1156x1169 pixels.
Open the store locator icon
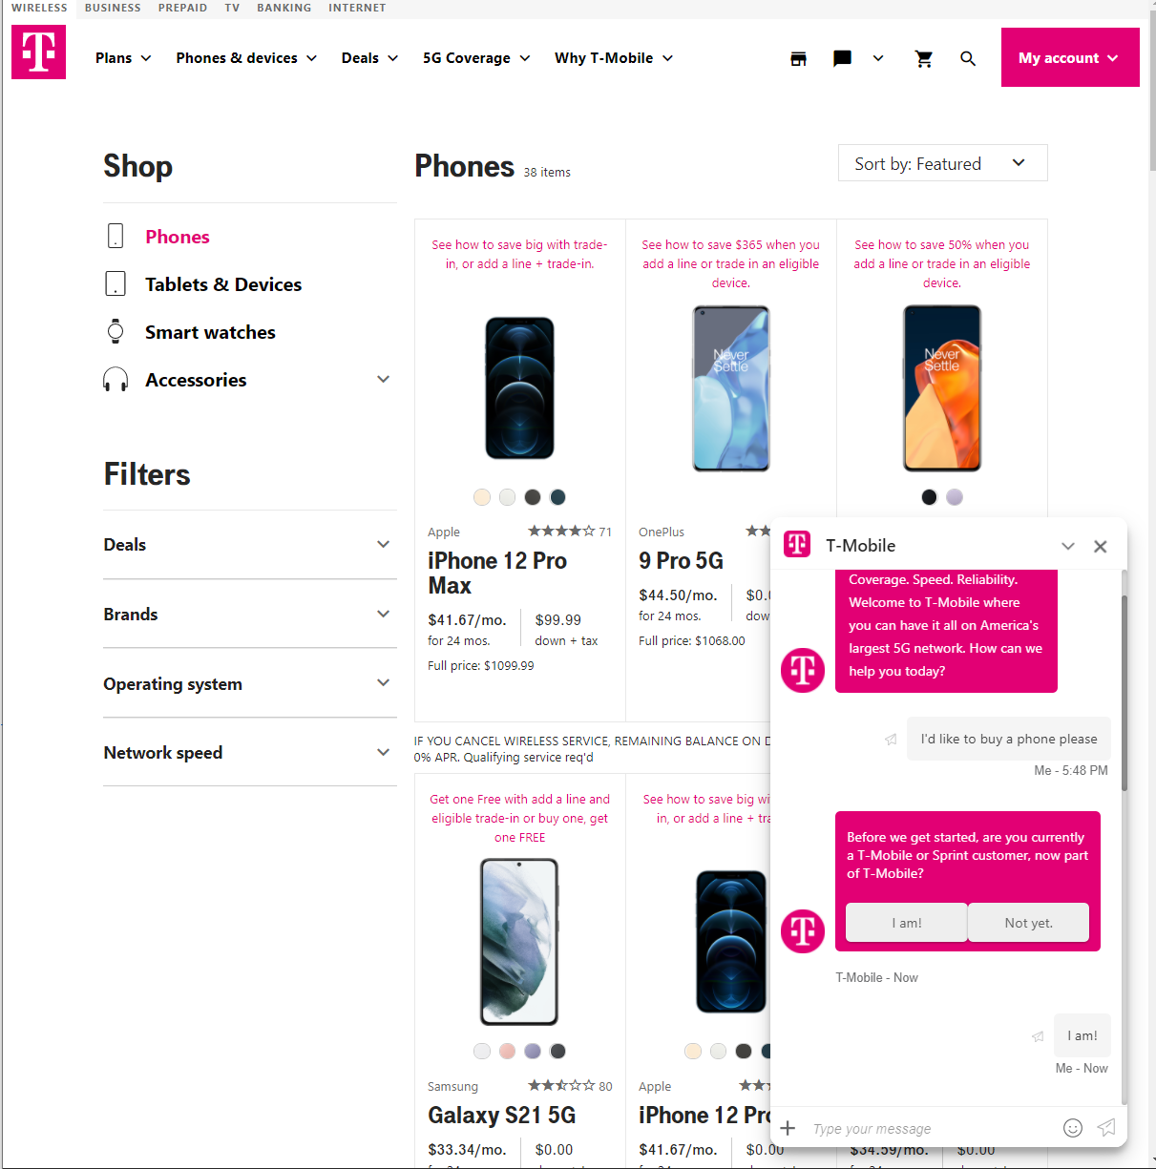[x=799, y=58]
